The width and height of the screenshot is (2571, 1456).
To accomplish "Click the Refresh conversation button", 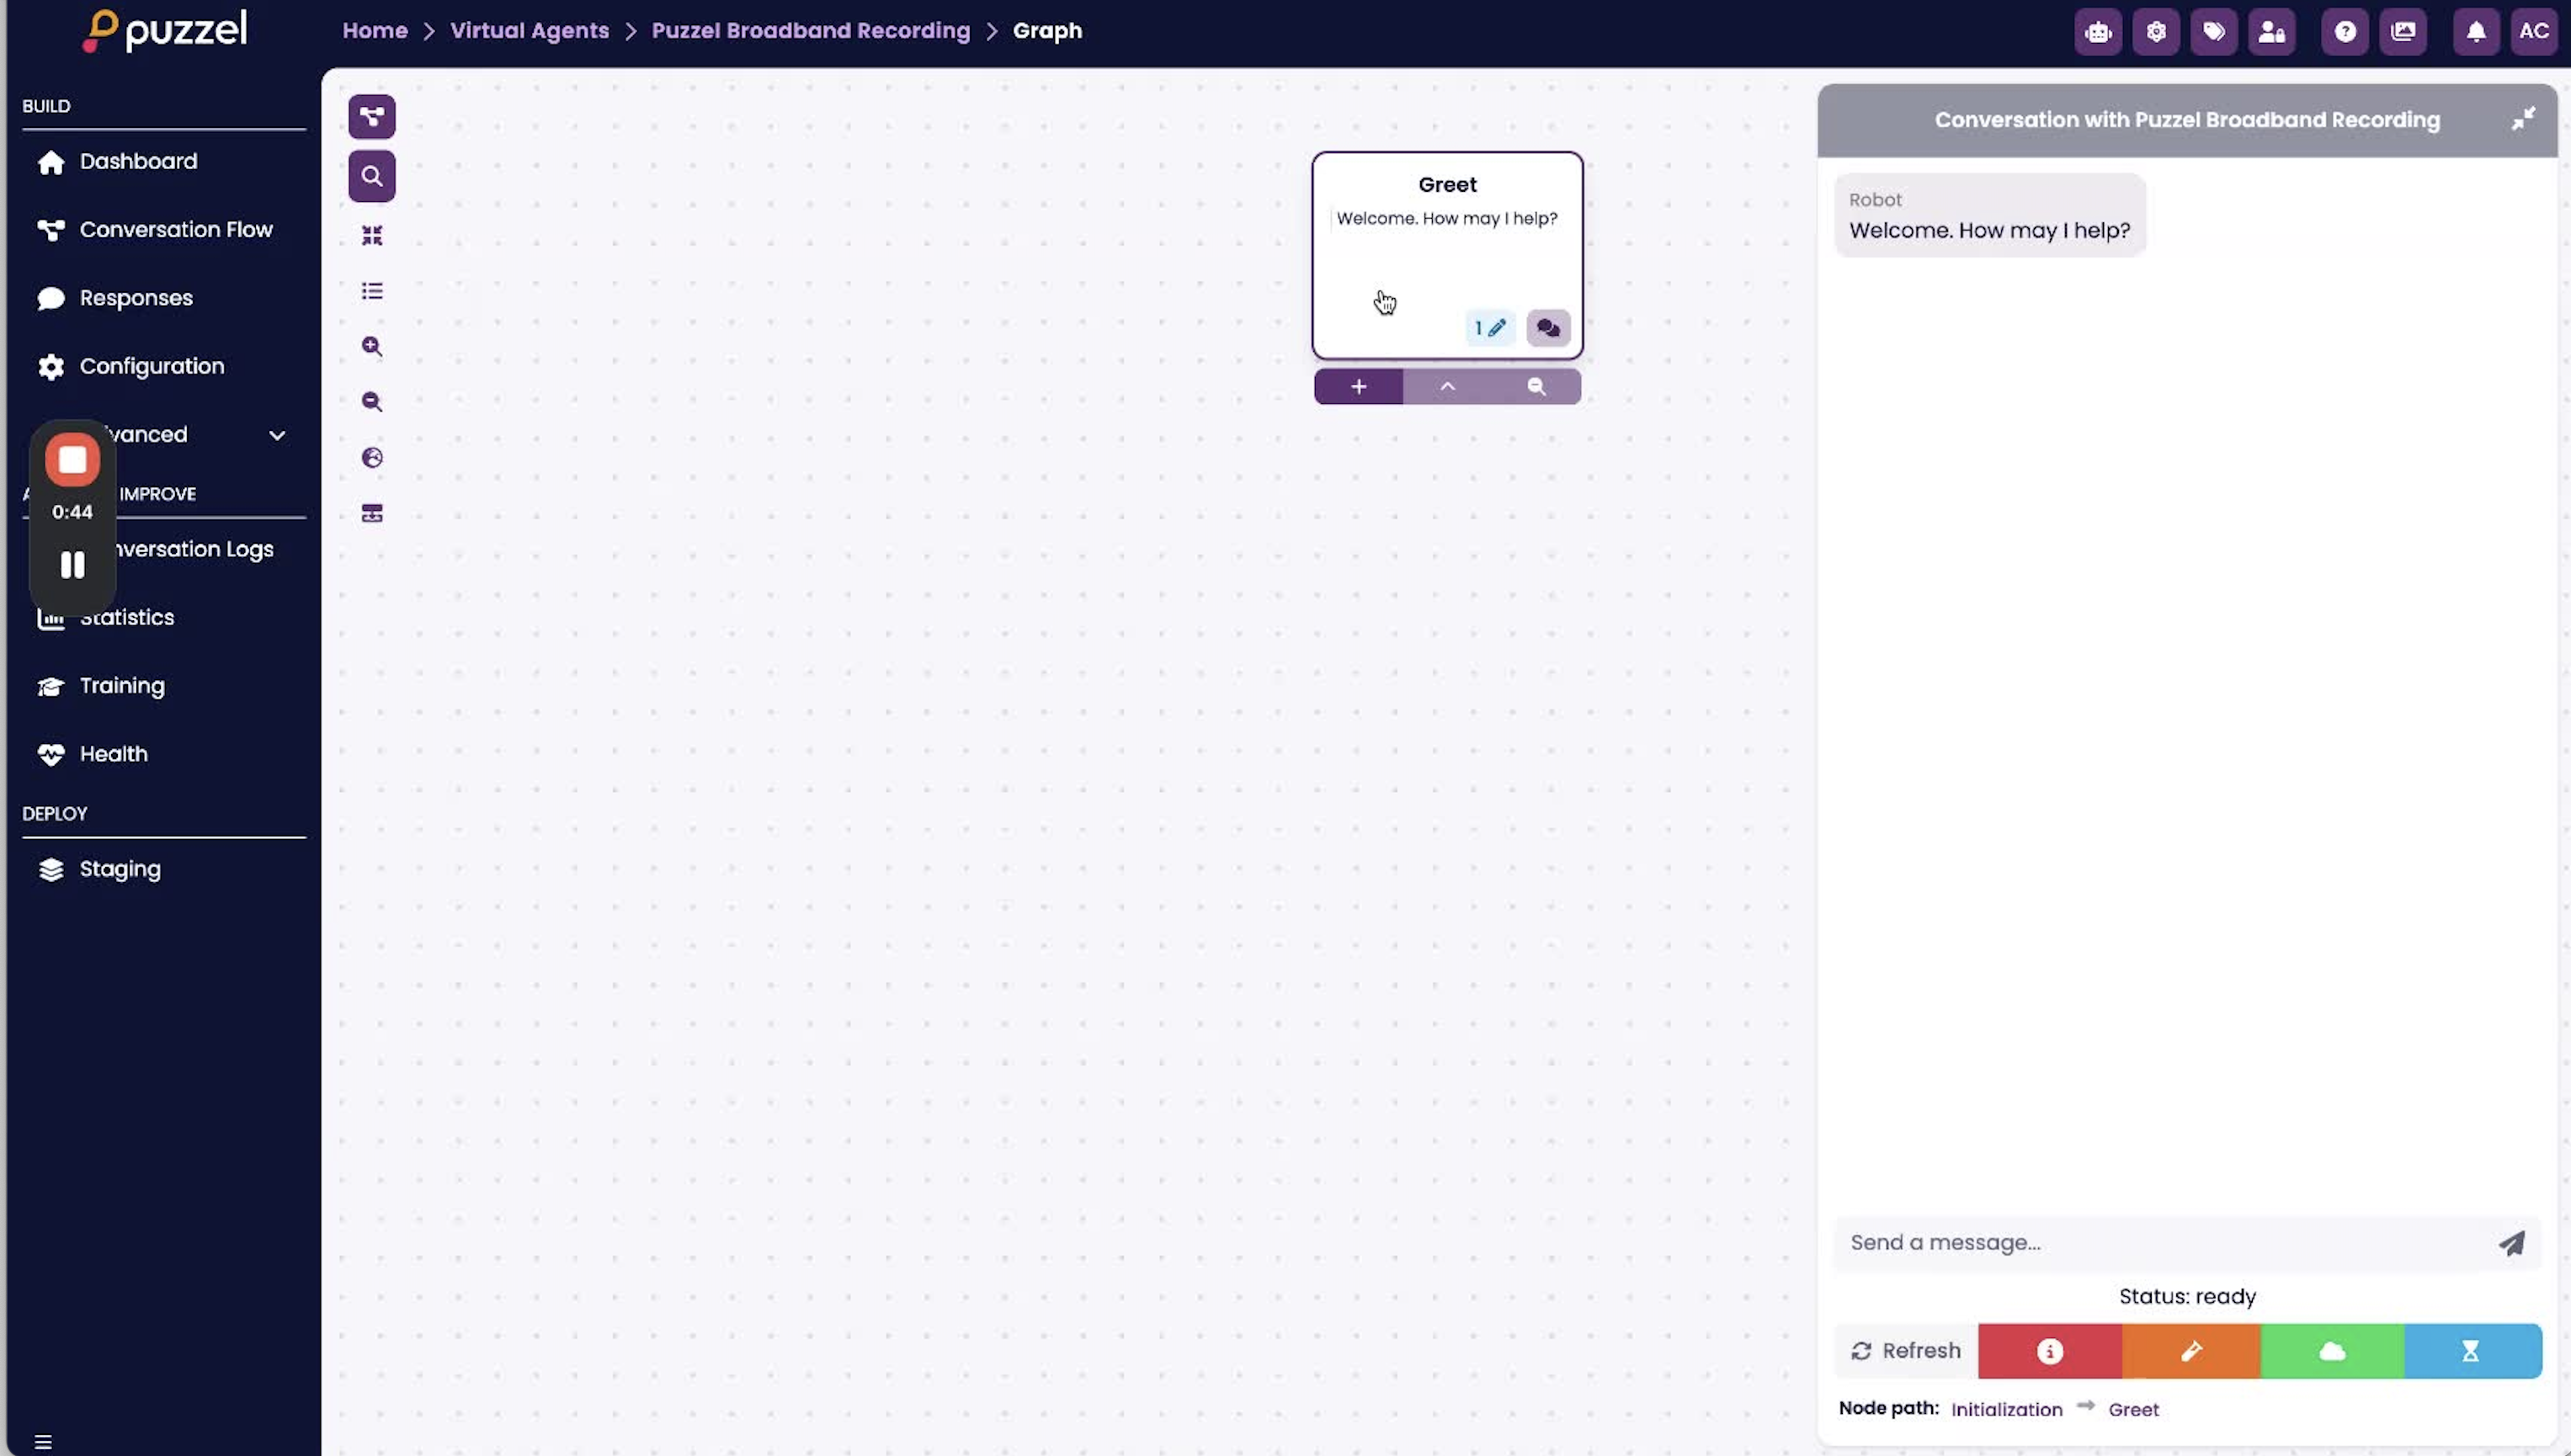I will point(1905,1351).
